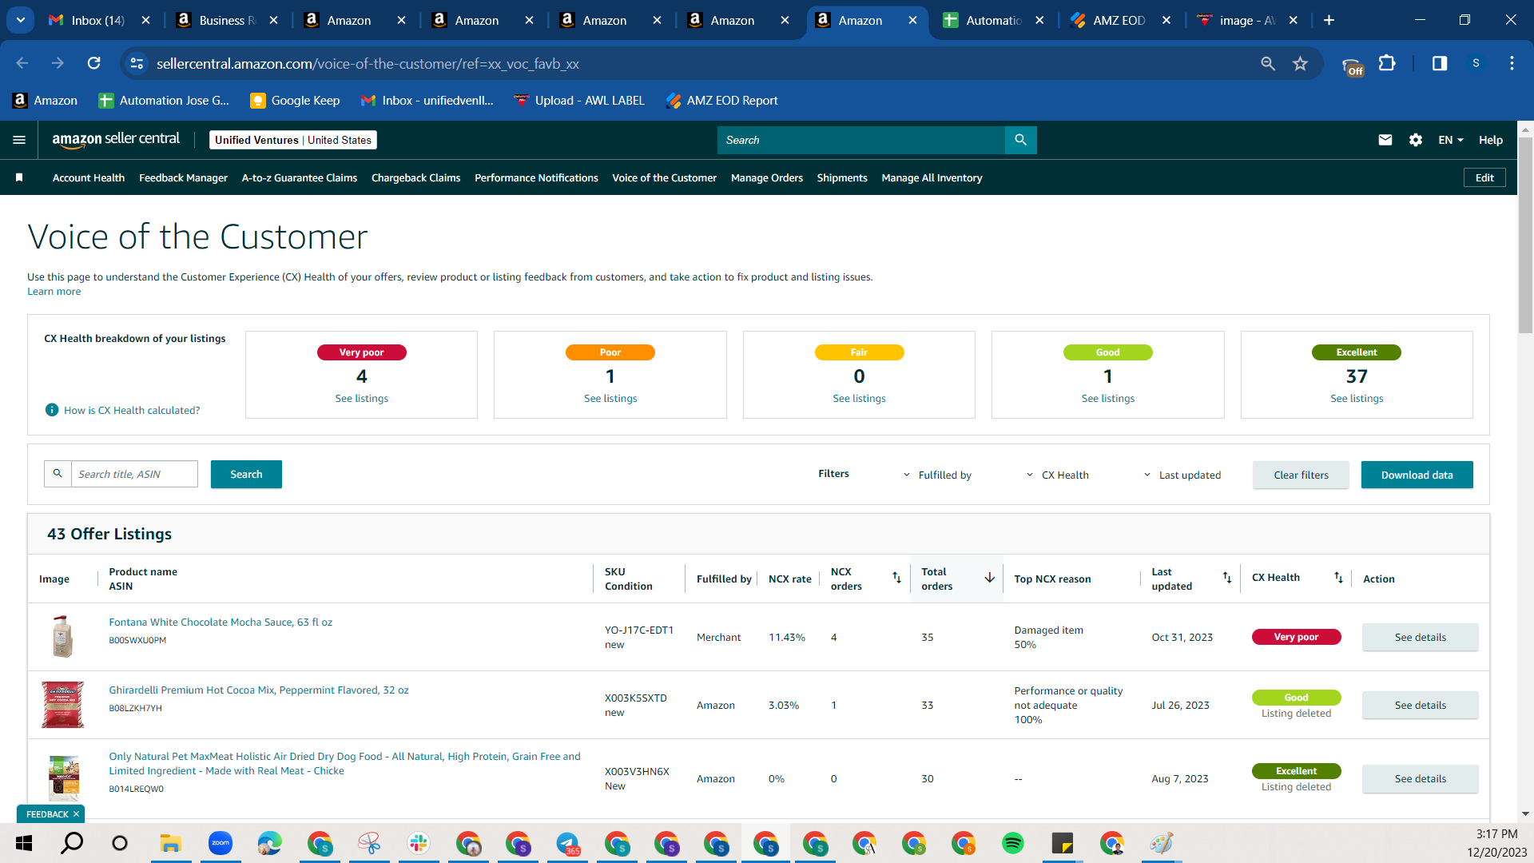Open Feedback Manager in the nav bar
Image resolution: width=1534 pixels, height=863 pixels.
click(183, 178)
